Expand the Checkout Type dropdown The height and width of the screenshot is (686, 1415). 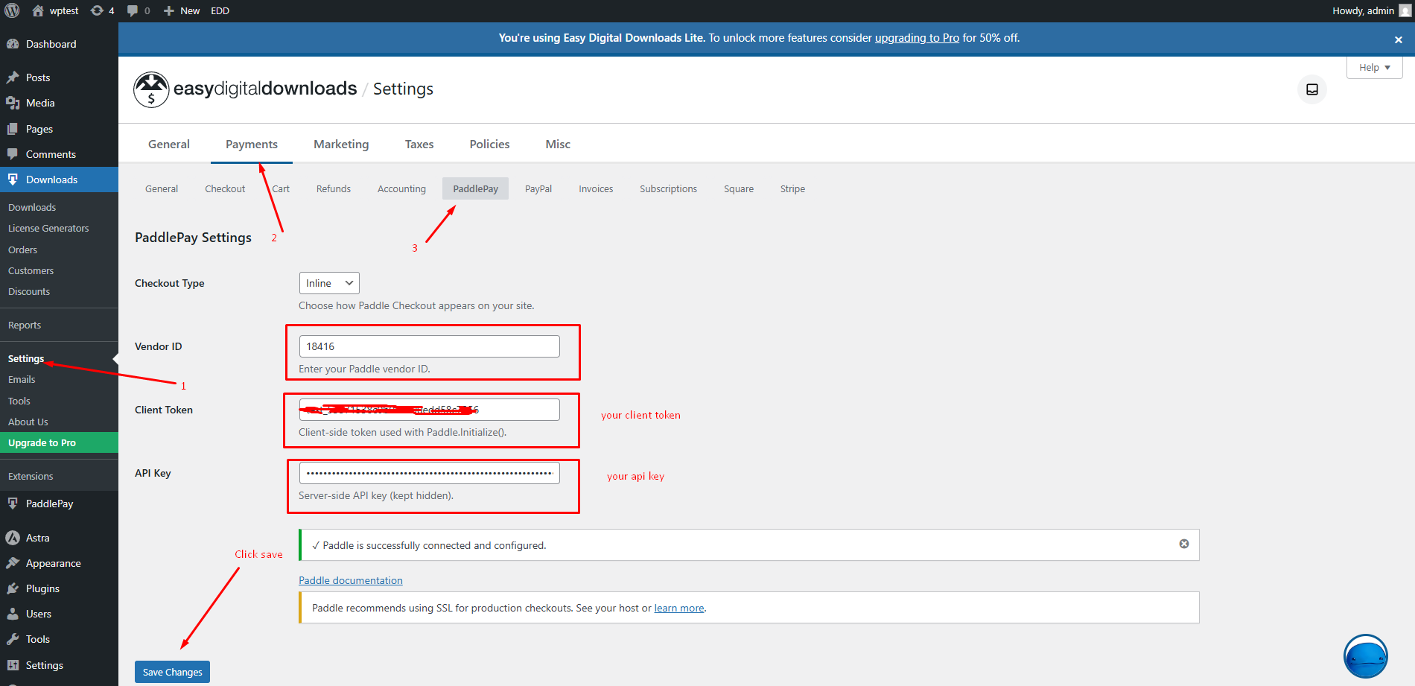(x=329, y=283)
